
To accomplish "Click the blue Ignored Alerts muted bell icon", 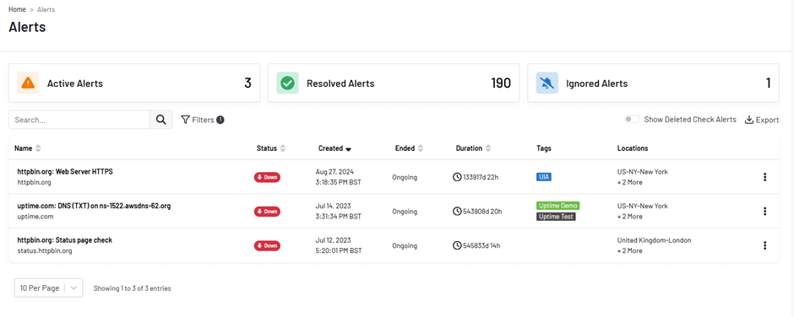I will coord(547,83).
